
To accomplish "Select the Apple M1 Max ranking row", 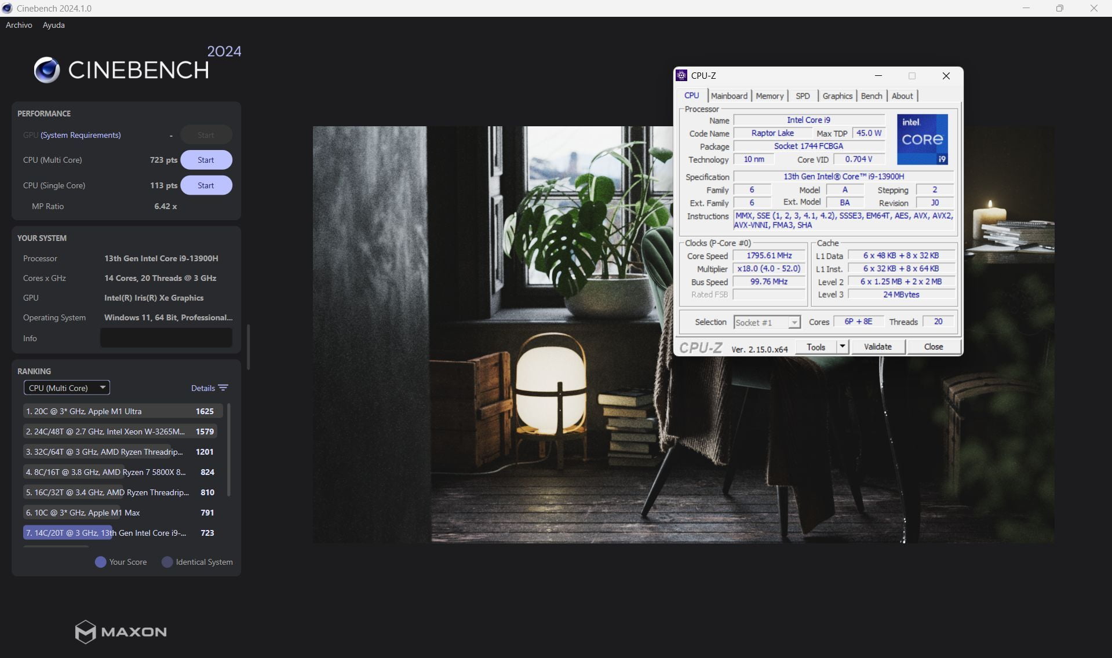I will tap(121, 513).
